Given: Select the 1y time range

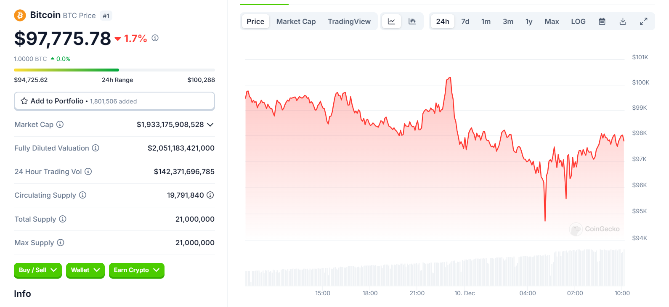Looking at the screenshot, I should [529, 21].
